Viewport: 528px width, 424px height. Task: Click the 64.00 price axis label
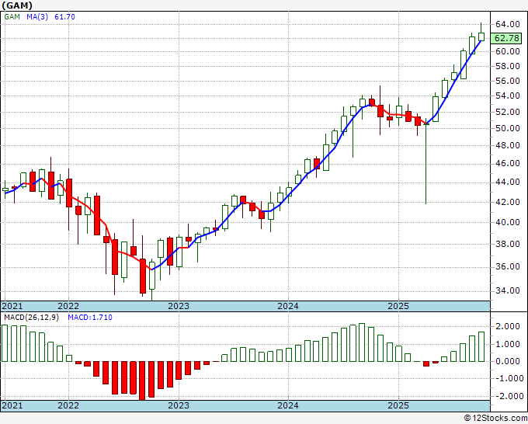508,24
